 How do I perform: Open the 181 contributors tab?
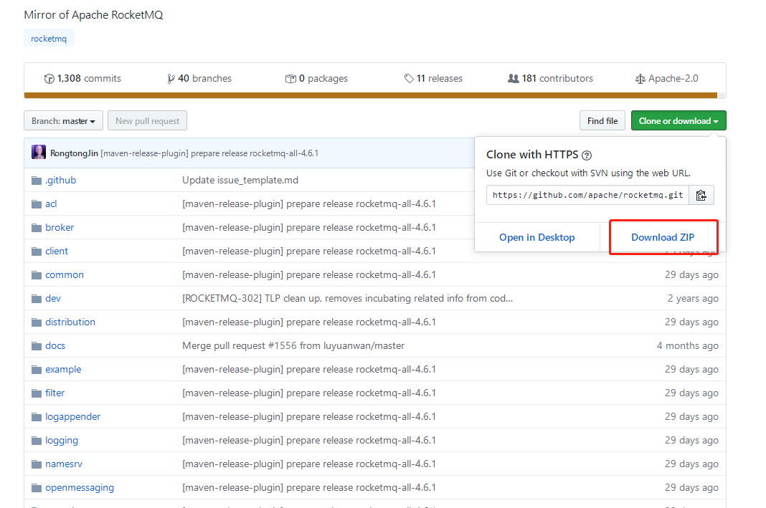click(x=550, y=79)
